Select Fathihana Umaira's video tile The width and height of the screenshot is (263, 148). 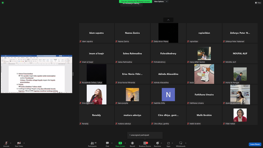[204, 95]
